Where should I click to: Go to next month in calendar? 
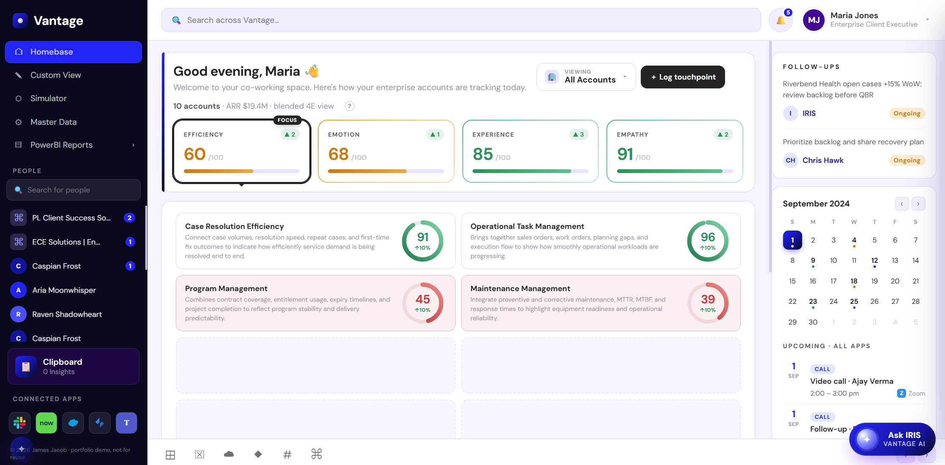918,204
